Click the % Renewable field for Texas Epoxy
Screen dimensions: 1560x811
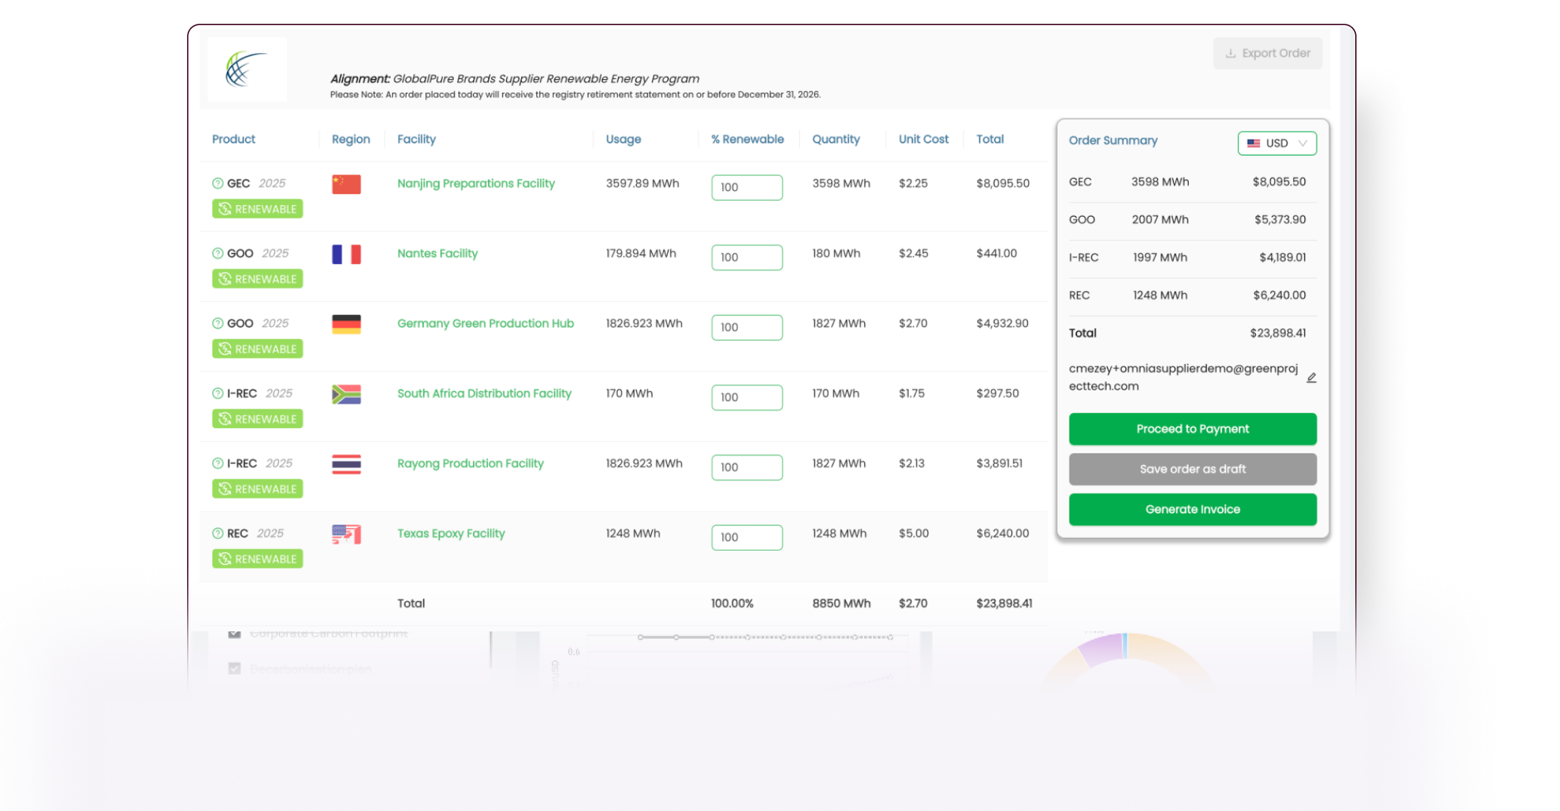[x=746, y=538]
